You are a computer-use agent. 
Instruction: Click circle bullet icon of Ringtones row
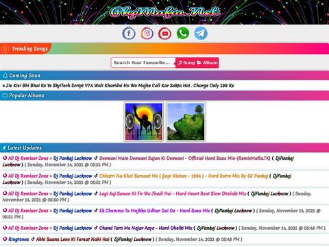point(5,239)
